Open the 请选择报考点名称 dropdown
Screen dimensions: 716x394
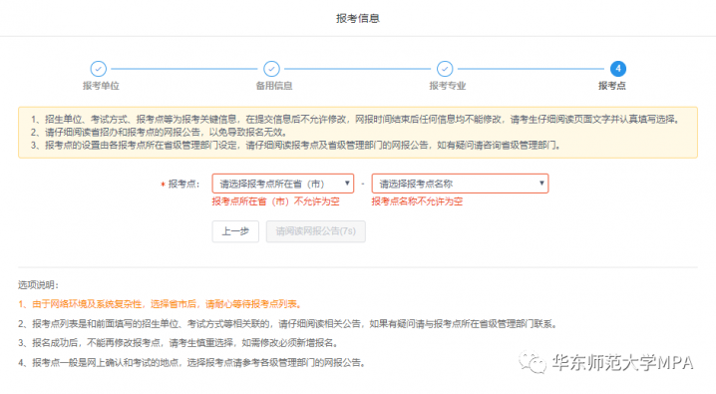460,184
